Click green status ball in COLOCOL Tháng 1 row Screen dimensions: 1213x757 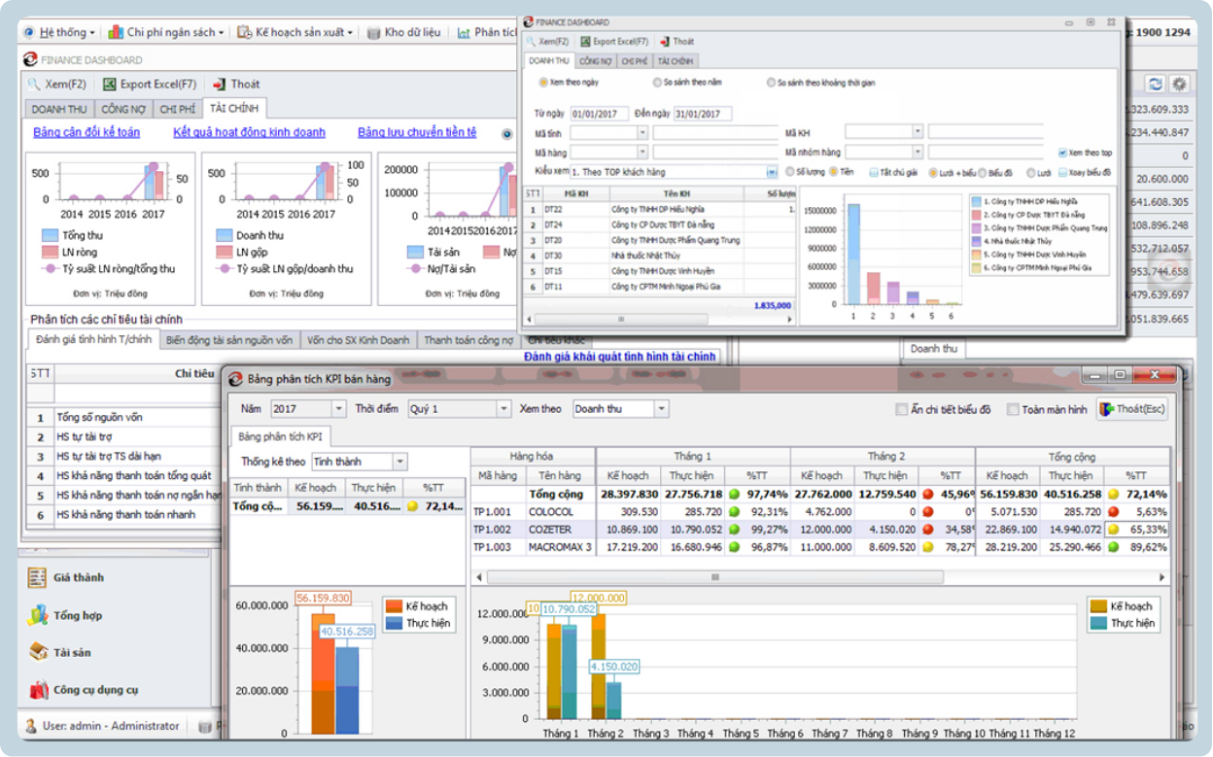click(732, 511)
